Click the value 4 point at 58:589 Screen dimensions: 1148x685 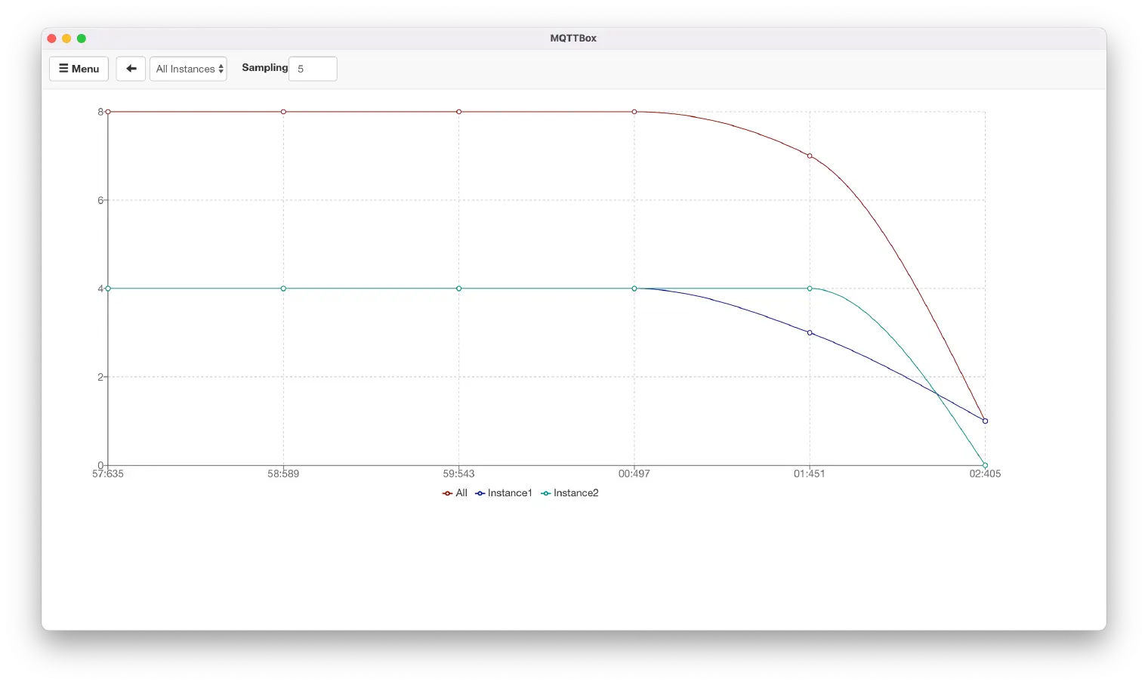pos(283,289)
